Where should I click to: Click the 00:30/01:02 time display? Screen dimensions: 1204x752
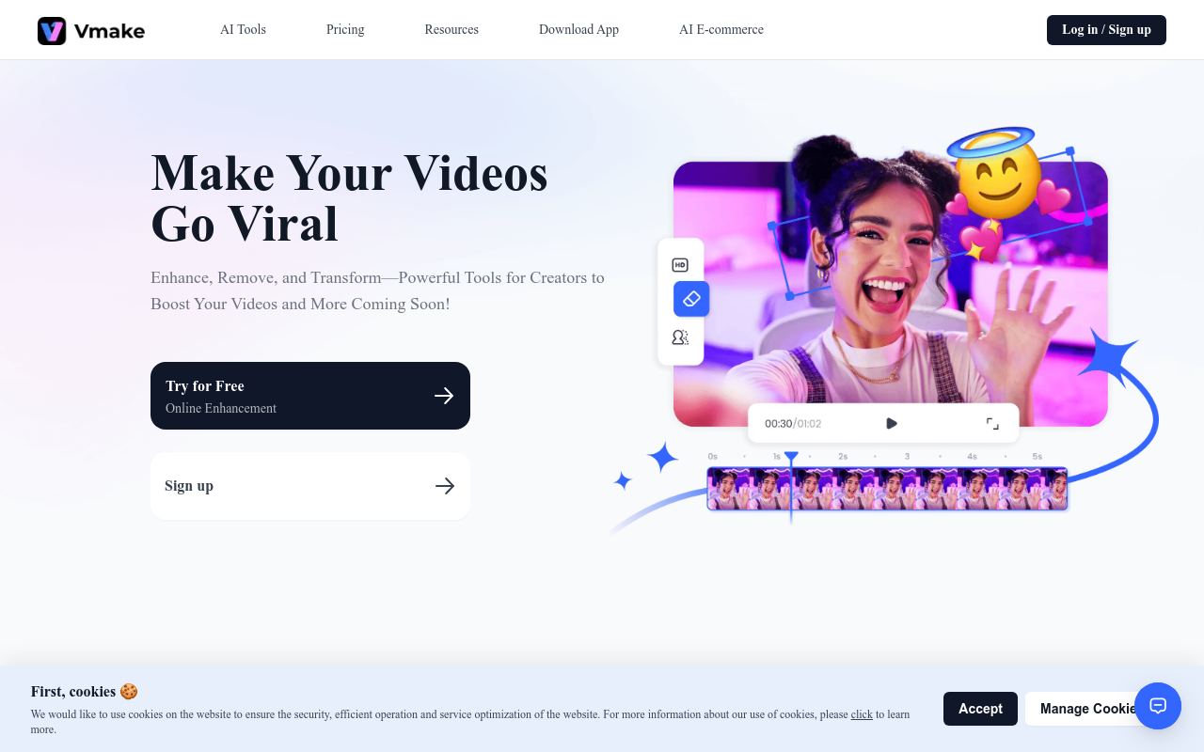point(793,424)
